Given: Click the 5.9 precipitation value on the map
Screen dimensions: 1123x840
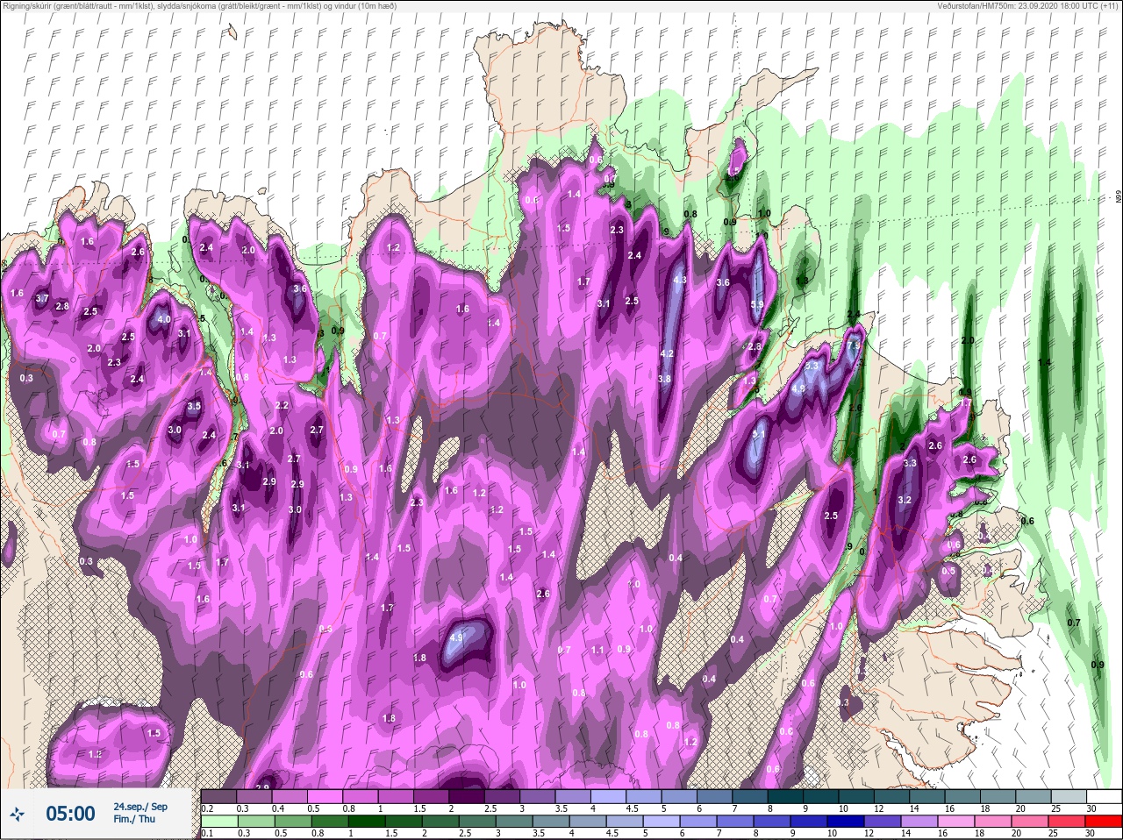Looking at the screenshot, I should 757,304.
